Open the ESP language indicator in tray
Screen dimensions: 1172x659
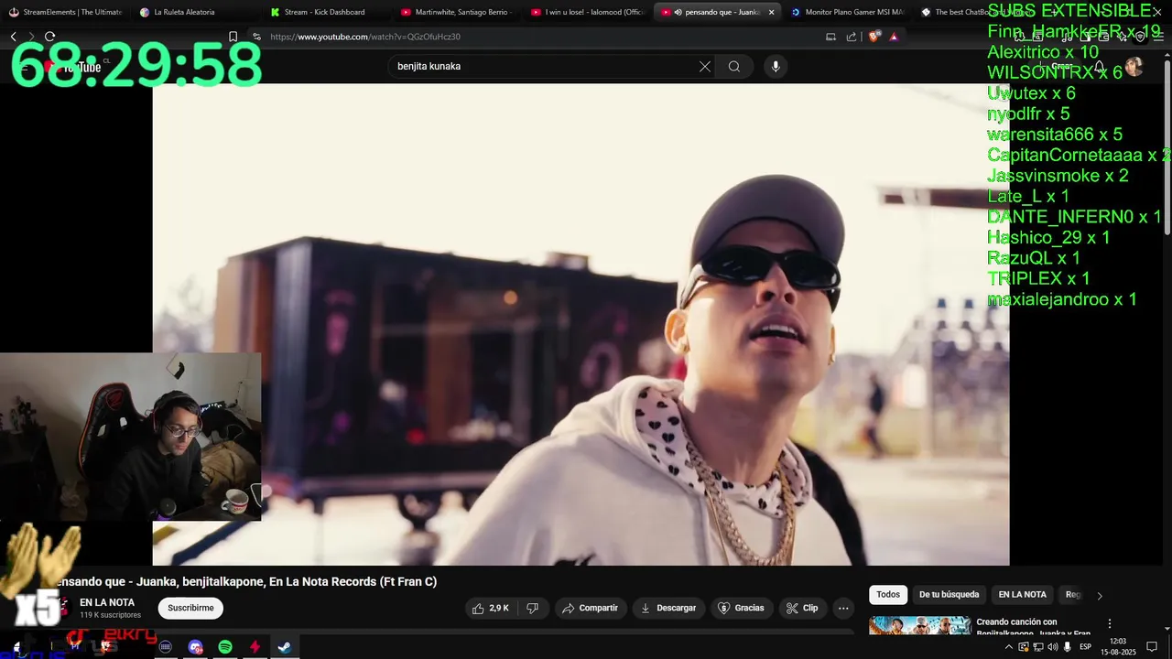(x=1085, y=647)
